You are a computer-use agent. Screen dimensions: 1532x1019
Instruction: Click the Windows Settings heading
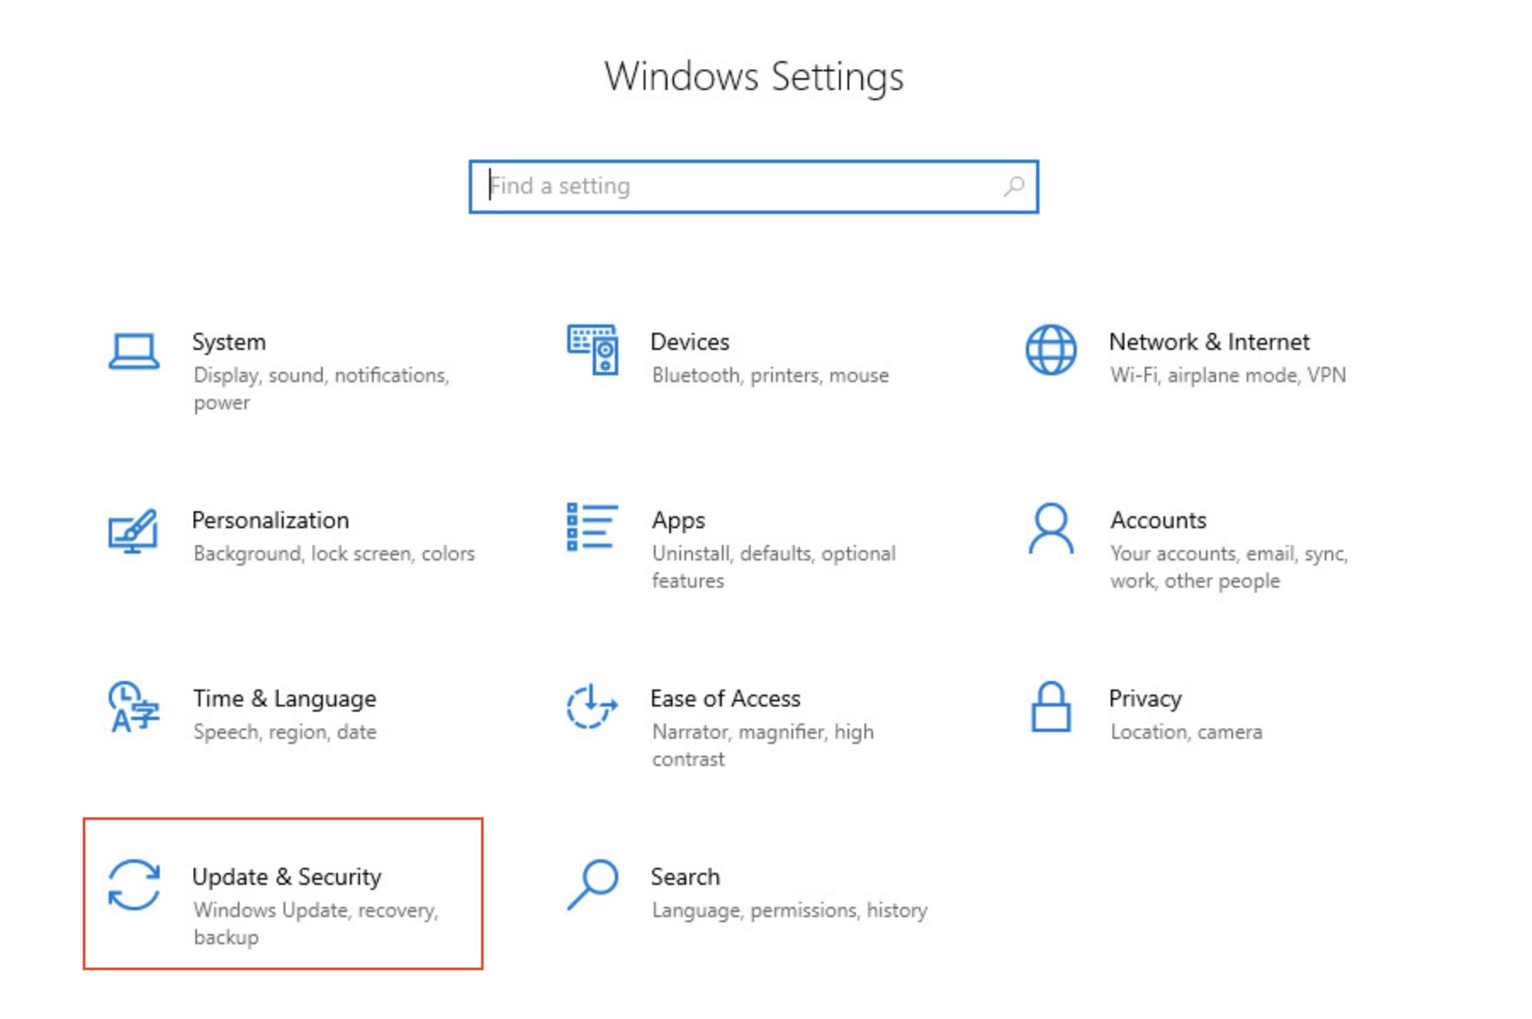tap(755, 76)
